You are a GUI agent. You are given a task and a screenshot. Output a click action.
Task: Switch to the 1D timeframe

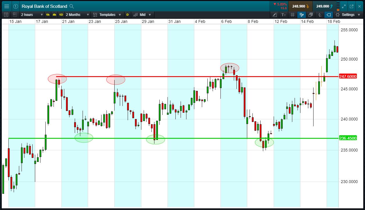pyautogui.click(x=61, y=15)
